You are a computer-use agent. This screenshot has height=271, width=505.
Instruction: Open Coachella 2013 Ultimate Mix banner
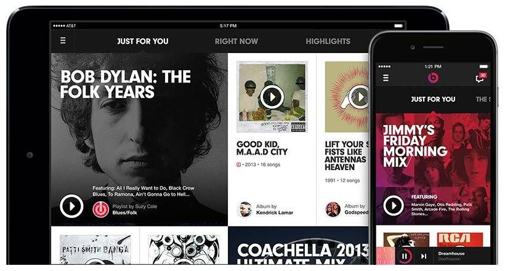click(298, 246)
